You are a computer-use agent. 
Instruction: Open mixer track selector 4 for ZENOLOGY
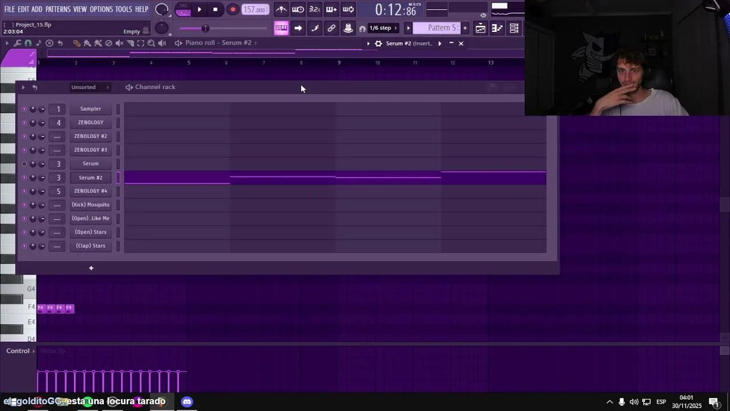58,123
